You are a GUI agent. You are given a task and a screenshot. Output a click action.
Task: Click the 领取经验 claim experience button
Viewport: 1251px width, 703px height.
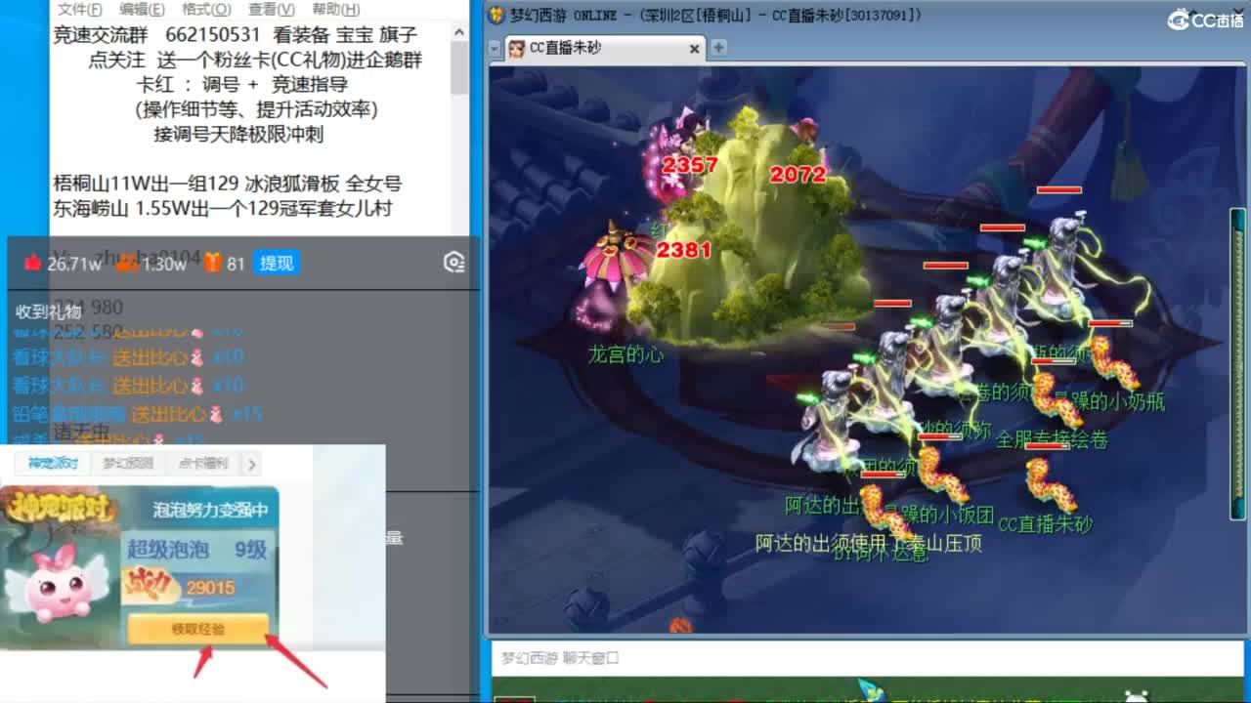point(197,630)
